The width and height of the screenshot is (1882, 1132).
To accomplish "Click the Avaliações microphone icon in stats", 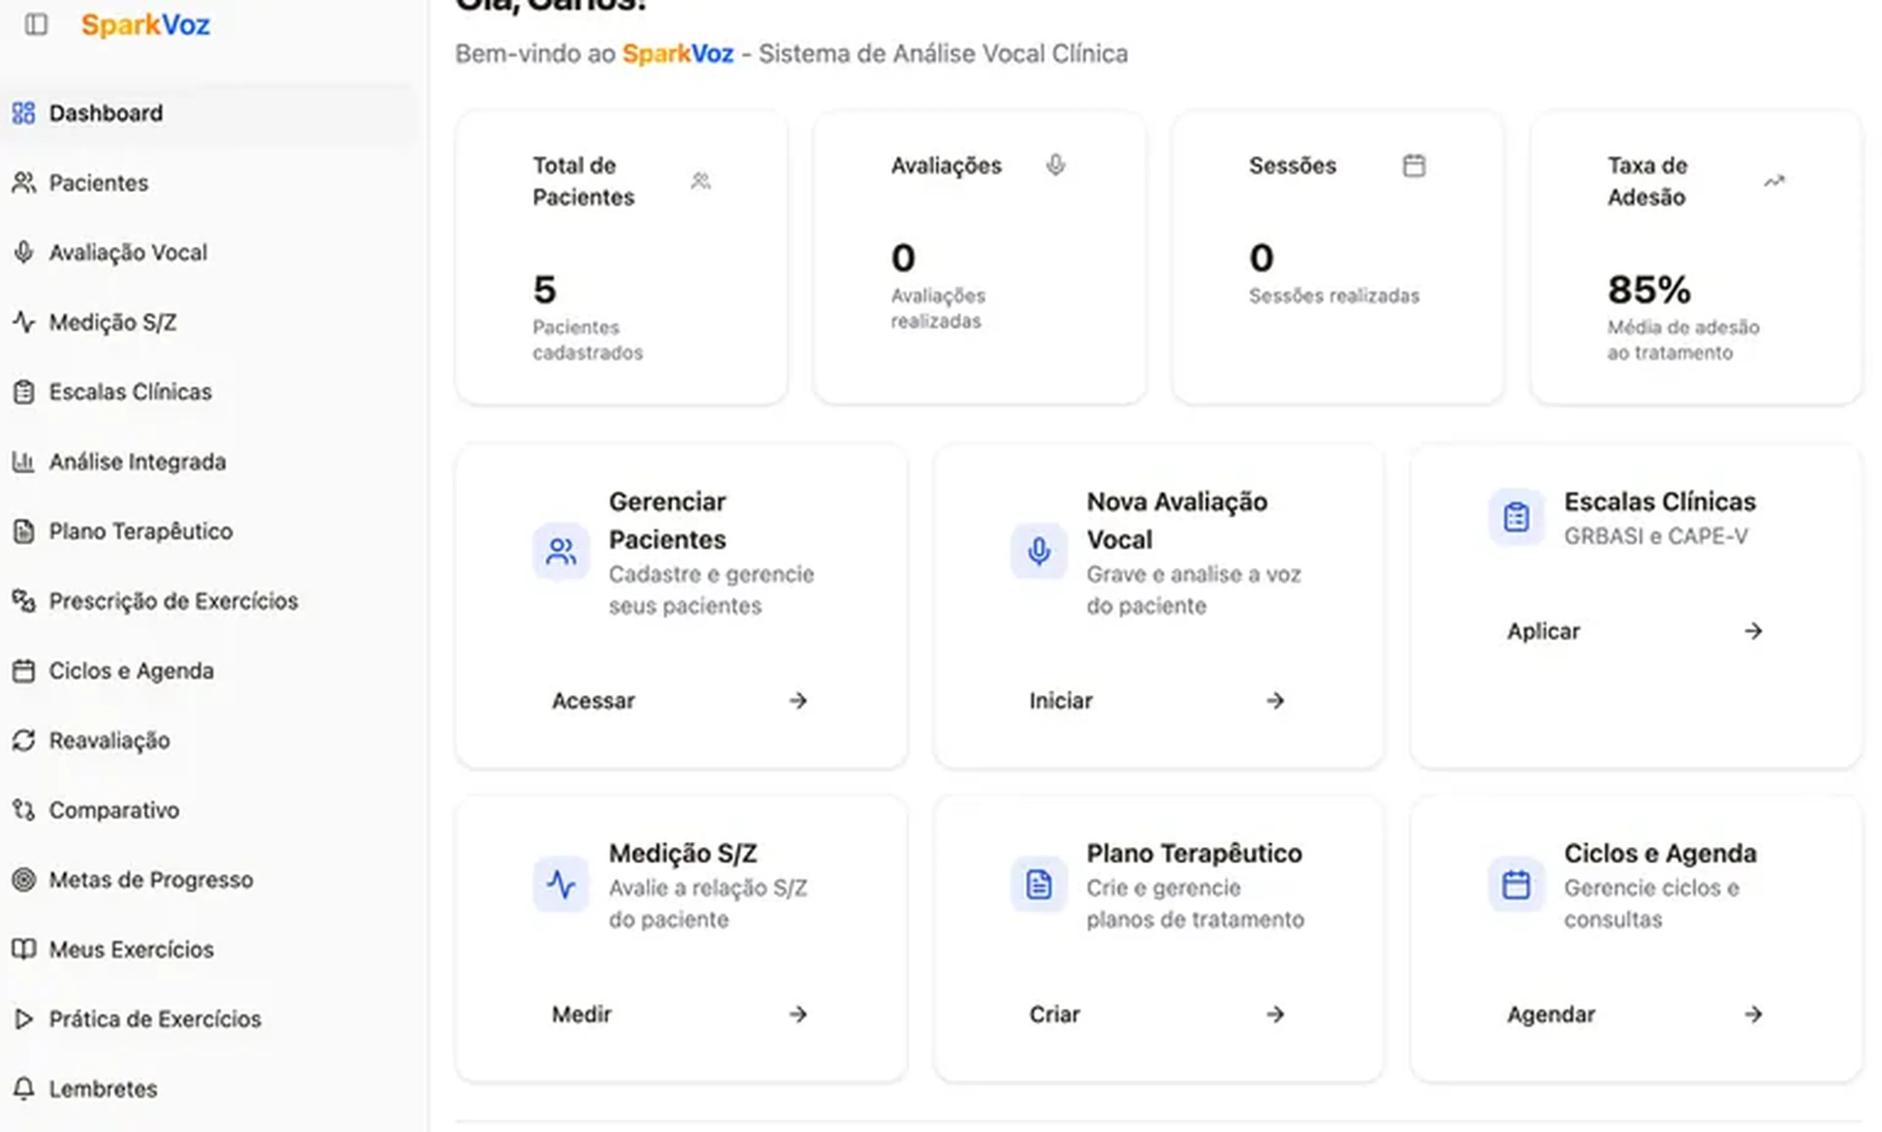I will click(1055, 166).
